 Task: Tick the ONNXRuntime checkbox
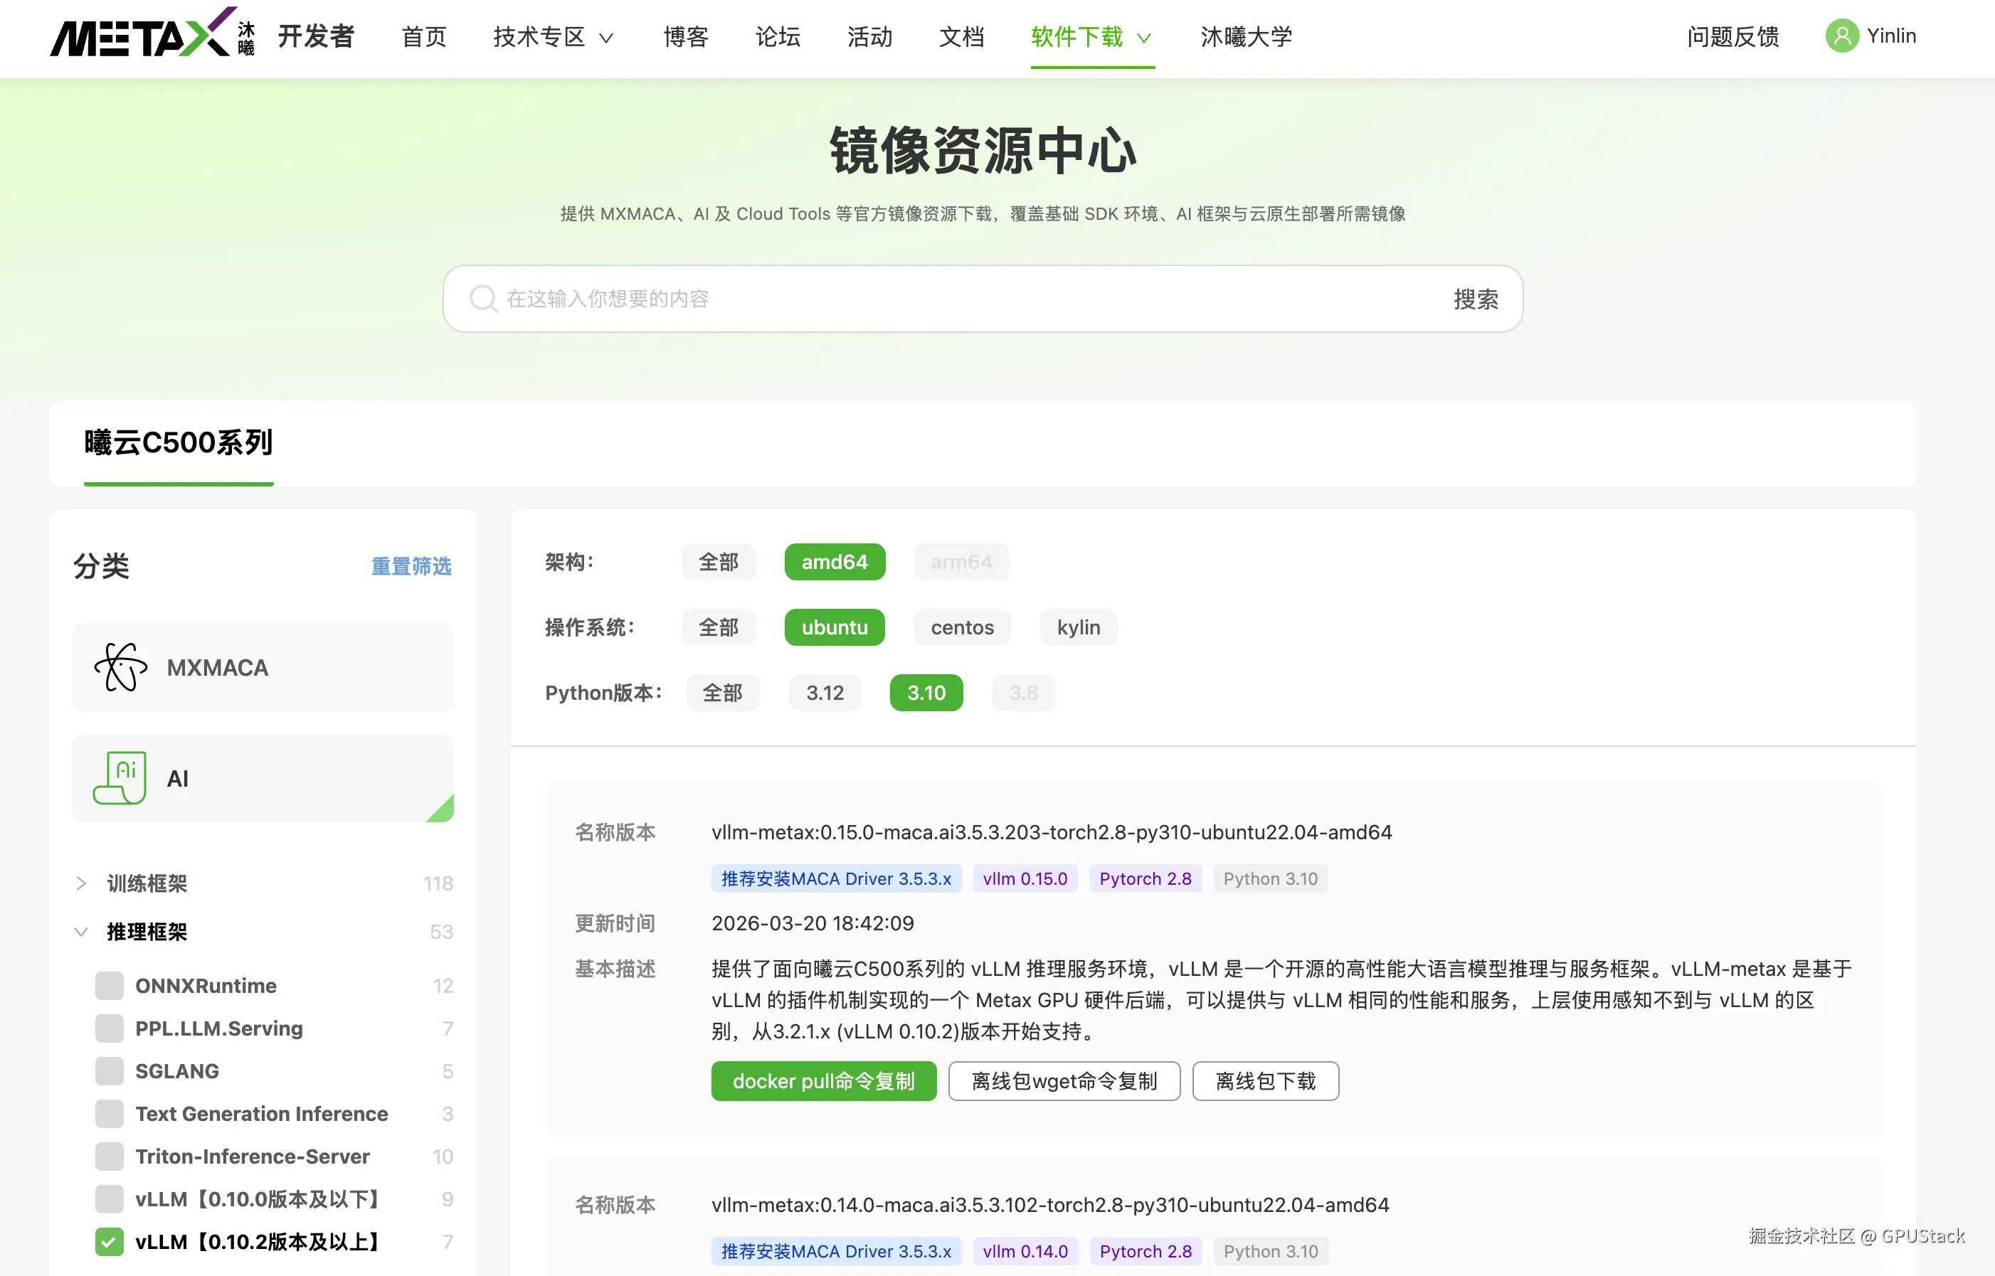point(110,985)
